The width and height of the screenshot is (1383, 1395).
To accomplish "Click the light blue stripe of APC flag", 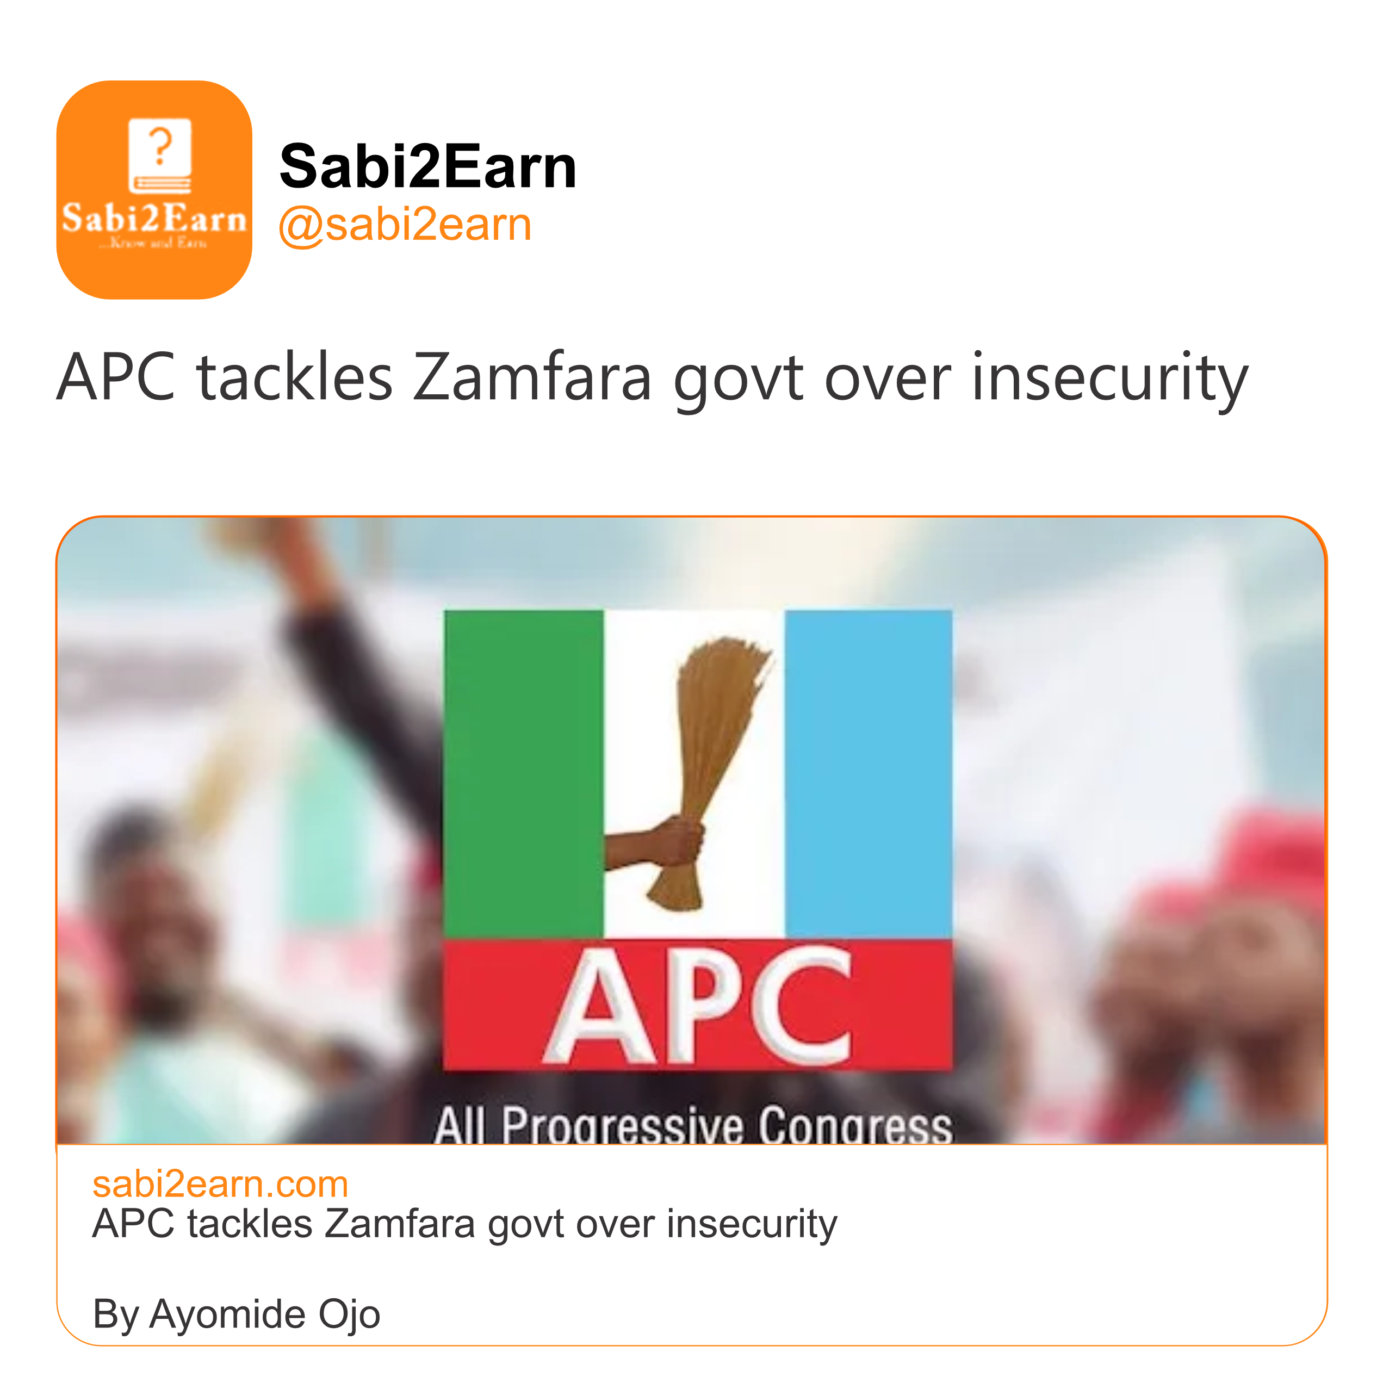I will (868, 773).
